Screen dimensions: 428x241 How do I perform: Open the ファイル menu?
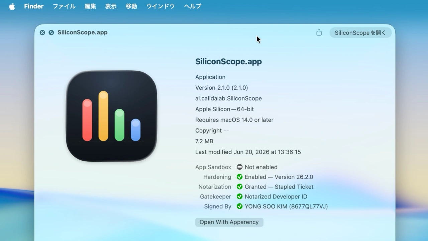[64, 6]
